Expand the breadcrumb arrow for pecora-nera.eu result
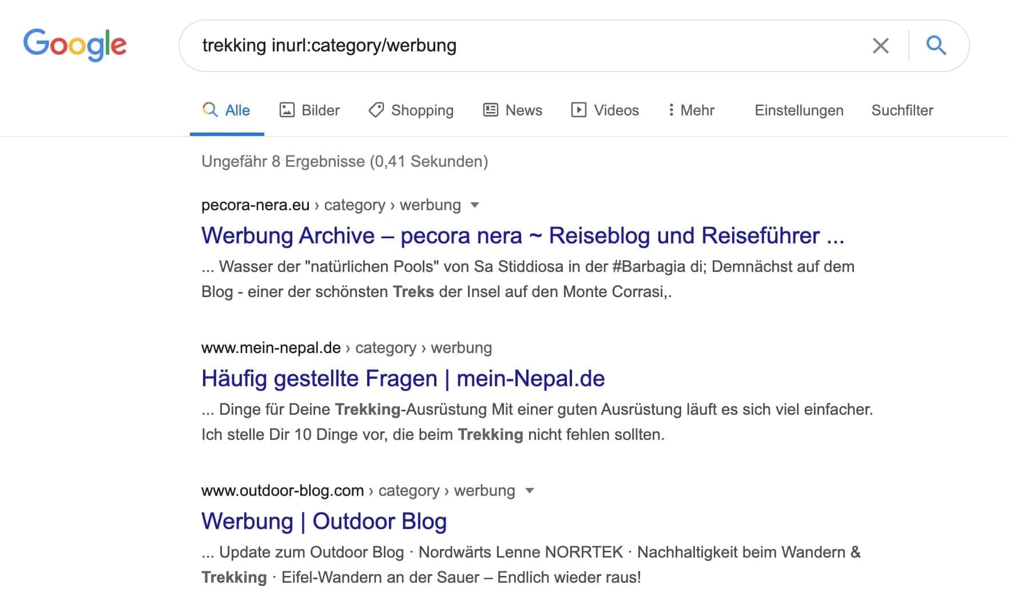This screenshot has width=1009, height=601. (475, 205)
